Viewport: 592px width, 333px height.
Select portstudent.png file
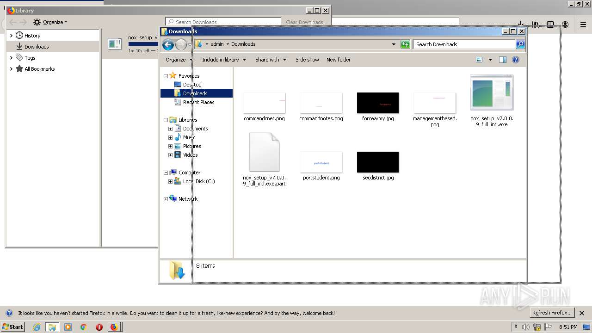(x=321, y=166)
